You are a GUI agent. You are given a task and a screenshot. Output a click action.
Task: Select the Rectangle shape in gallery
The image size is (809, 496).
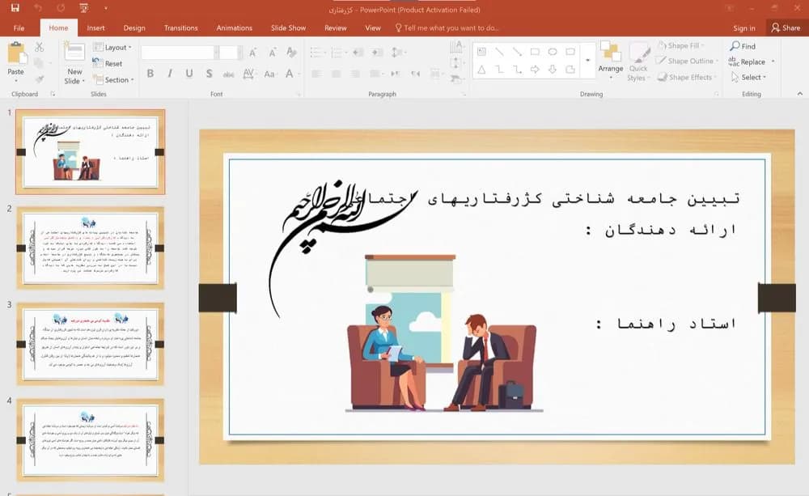tap(535, 52)
